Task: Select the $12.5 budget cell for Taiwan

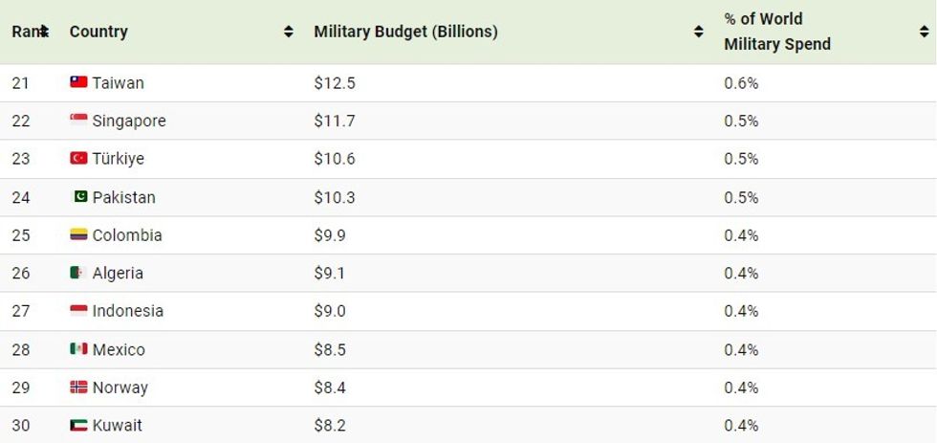Action: pyautogui.click(x=335, y=83)
